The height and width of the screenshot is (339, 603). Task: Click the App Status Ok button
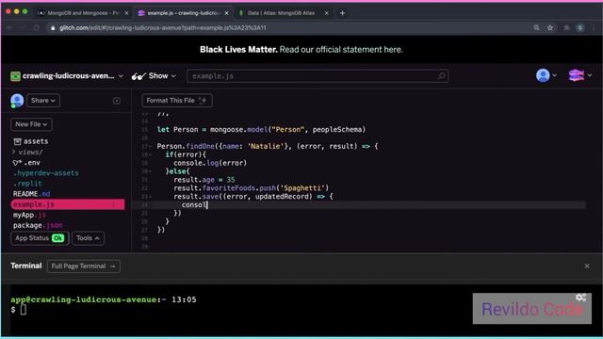click(x=40, y=238)
